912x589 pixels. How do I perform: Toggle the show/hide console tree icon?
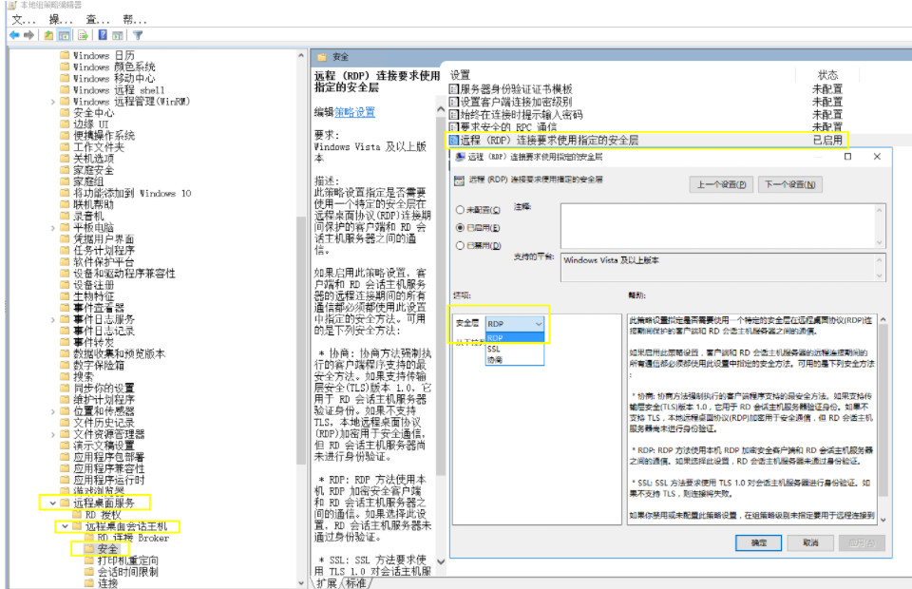pos(64,35)
